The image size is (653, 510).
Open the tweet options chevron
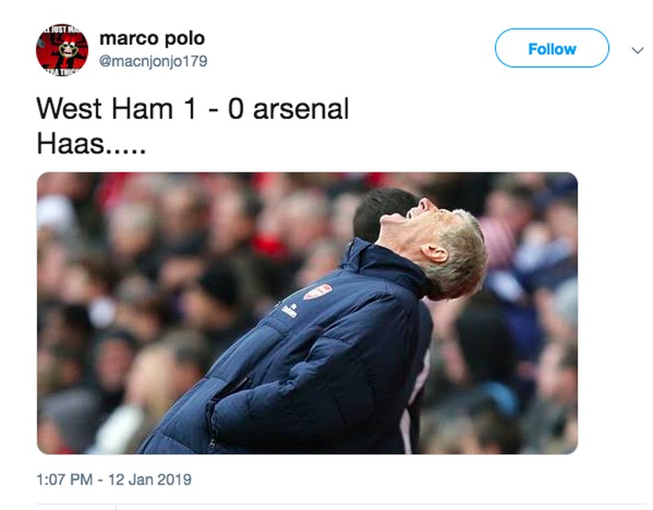tap(637, 50)
